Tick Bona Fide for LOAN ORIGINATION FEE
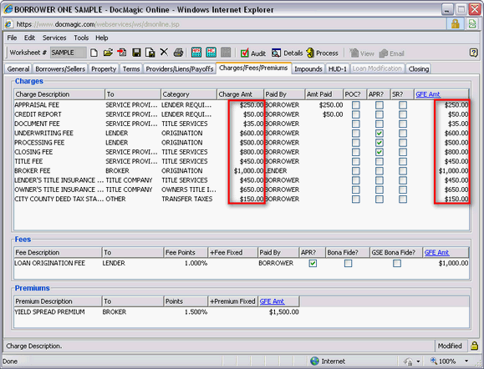Image resolution: width=484 pixels, height=369 pixels. pyautogui.click(x=348, y=263)
